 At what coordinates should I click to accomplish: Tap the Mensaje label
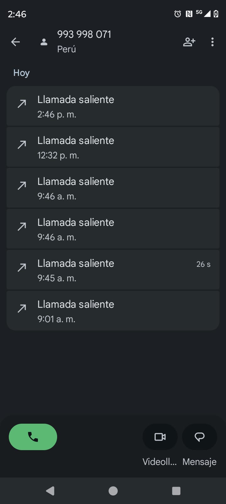point(199,462)
